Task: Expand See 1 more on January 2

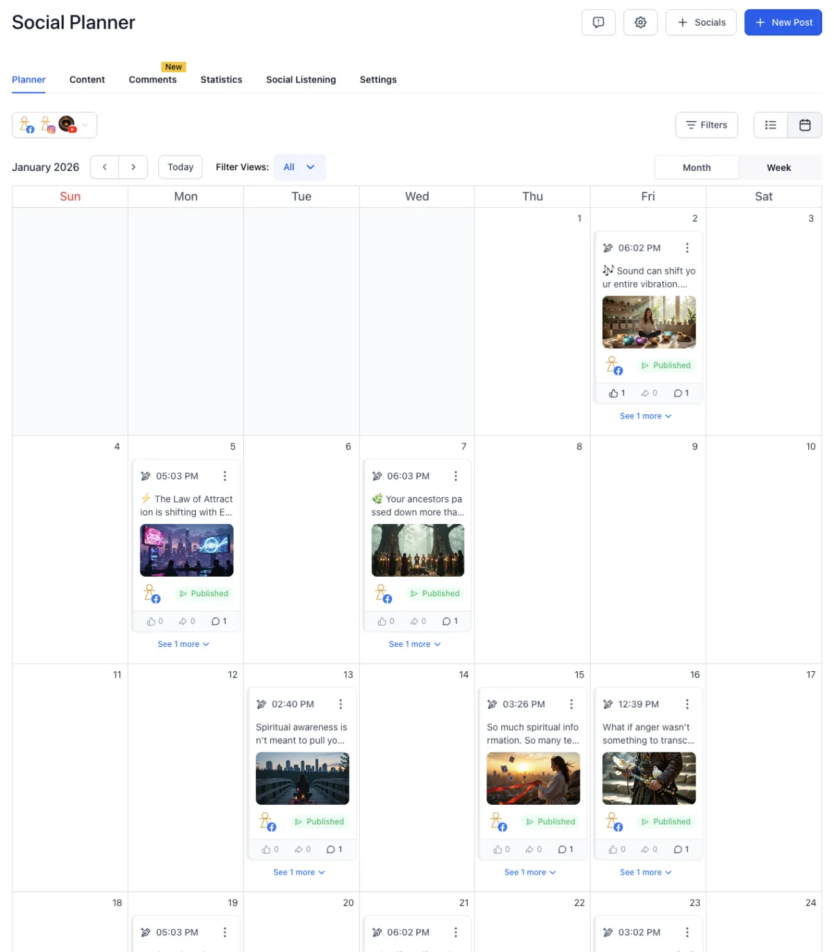Action: tap(646, 416)
